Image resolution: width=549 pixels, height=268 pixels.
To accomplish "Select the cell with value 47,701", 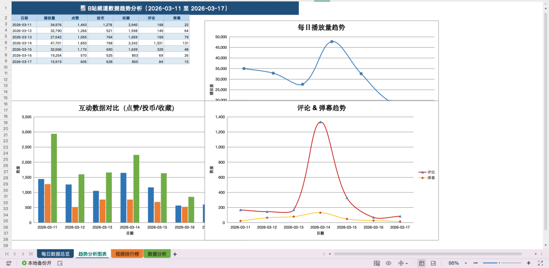I will click(49, 43).
